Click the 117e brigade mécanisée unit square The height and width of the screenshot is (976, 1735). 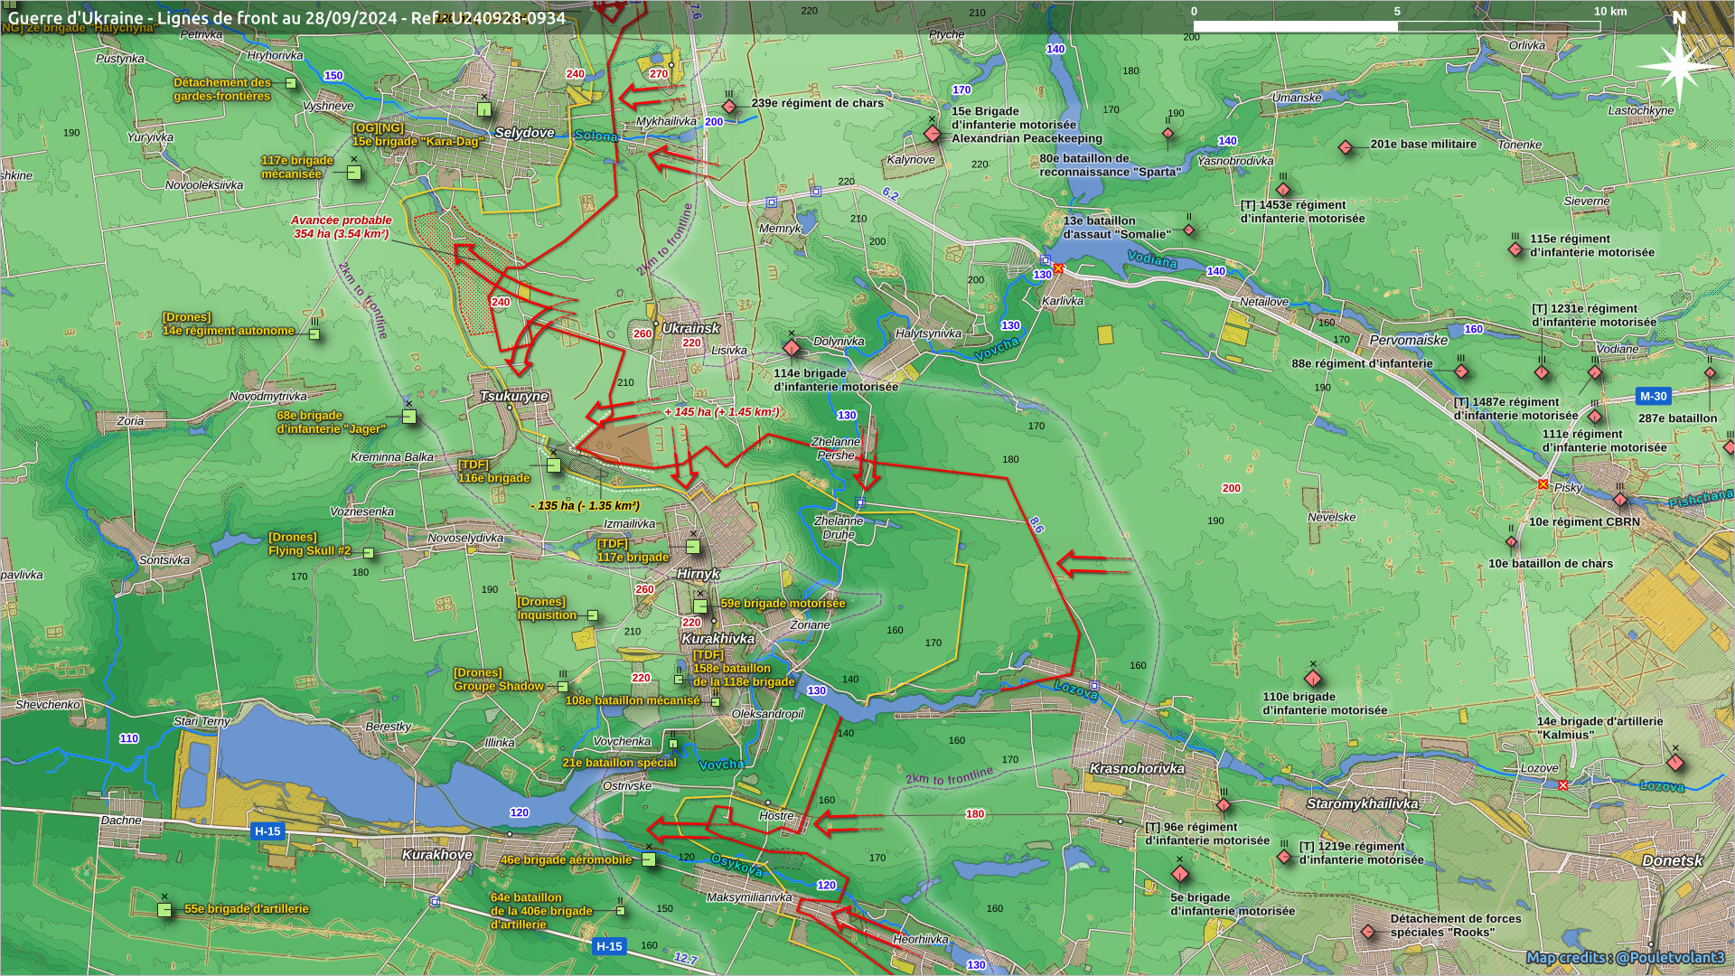(x=354, y=173)
